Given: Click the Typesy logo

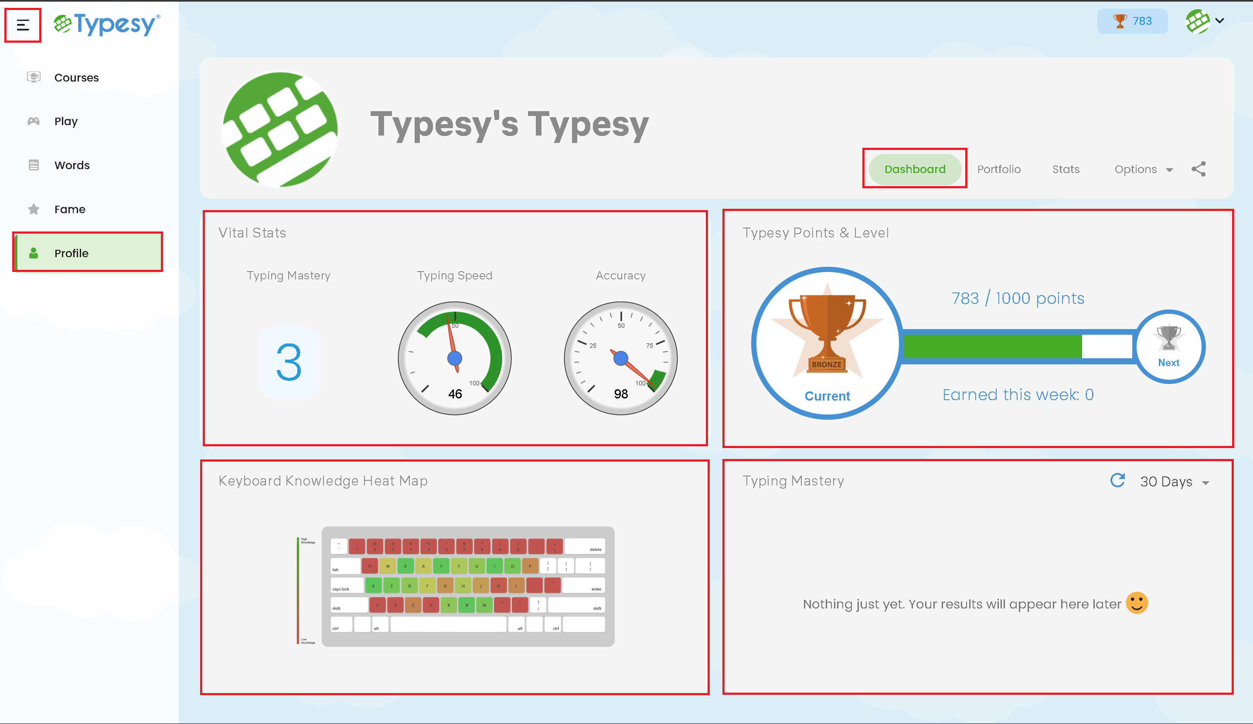Looking at the screenshot, I should (107, 24).
